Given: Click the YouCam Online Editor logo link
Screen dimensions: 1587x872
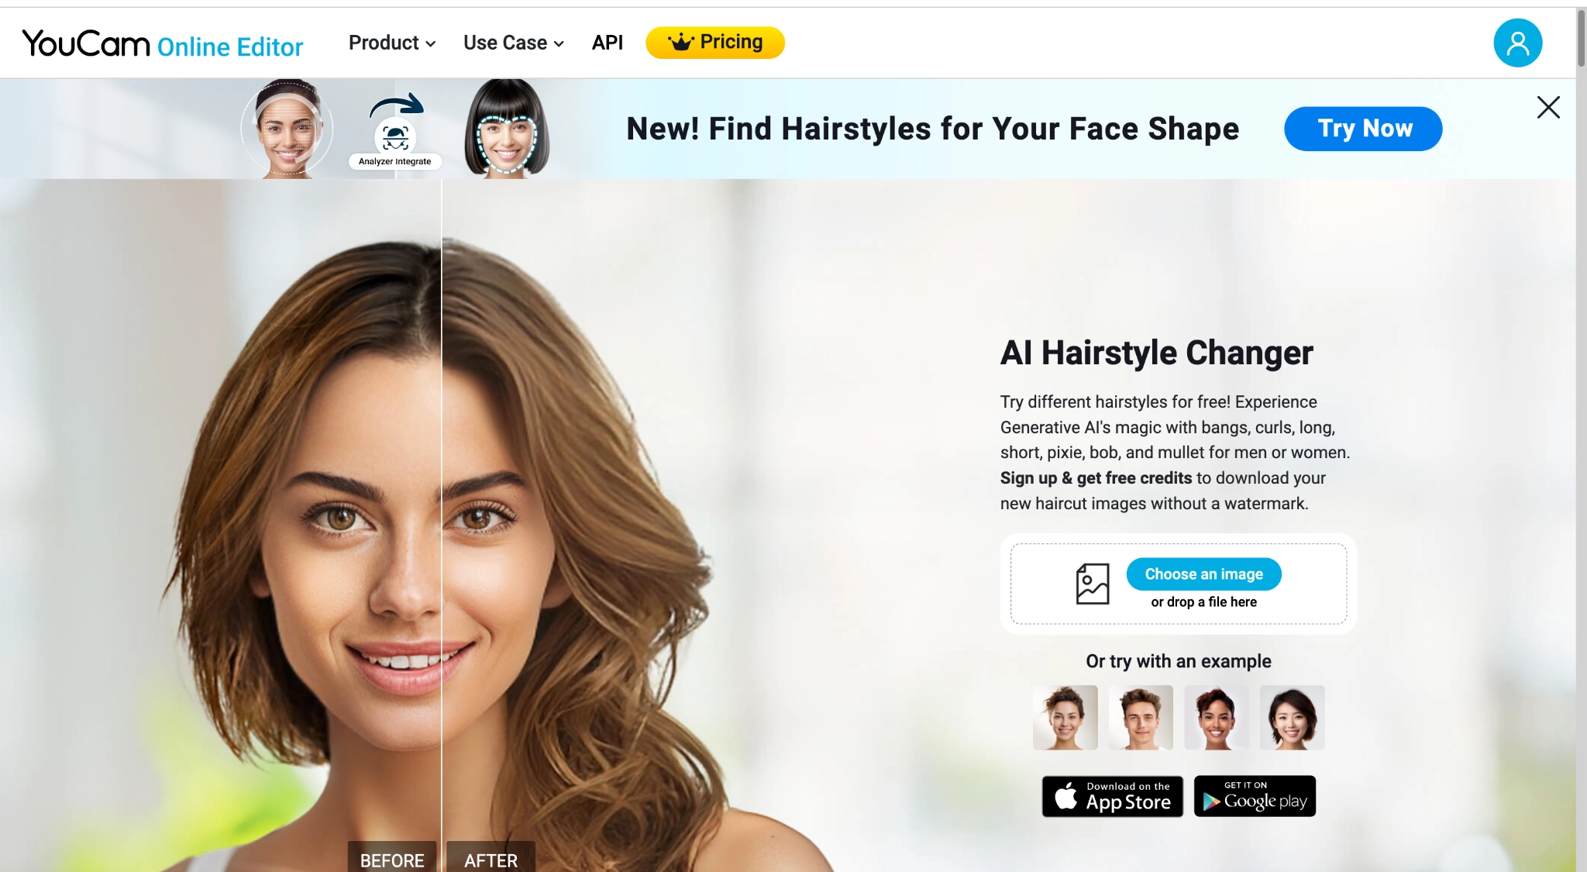Looking at the screenshot, I should 163,42.
